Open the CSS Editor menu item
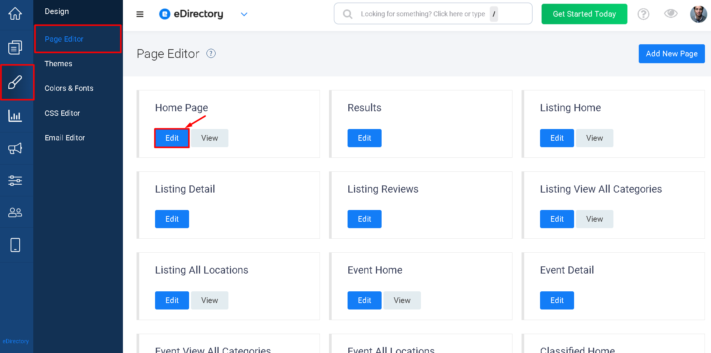The image size is (711, 353). tap(62, 113)
